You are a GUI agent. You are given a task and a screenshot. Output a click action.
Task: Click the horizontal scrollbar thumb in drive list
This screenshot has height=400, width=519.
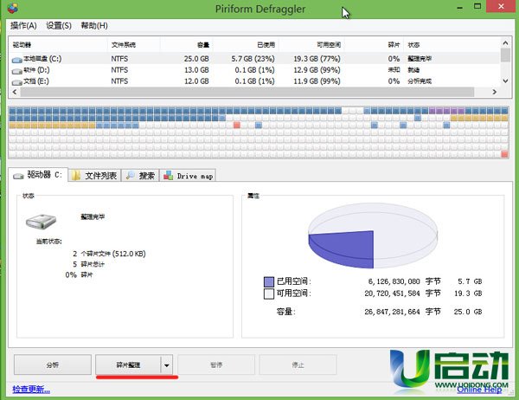point(247,92)
